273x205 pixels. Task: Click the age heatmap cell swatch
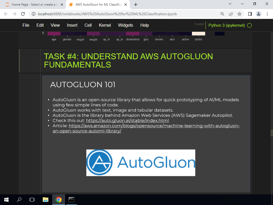[54, 33]
